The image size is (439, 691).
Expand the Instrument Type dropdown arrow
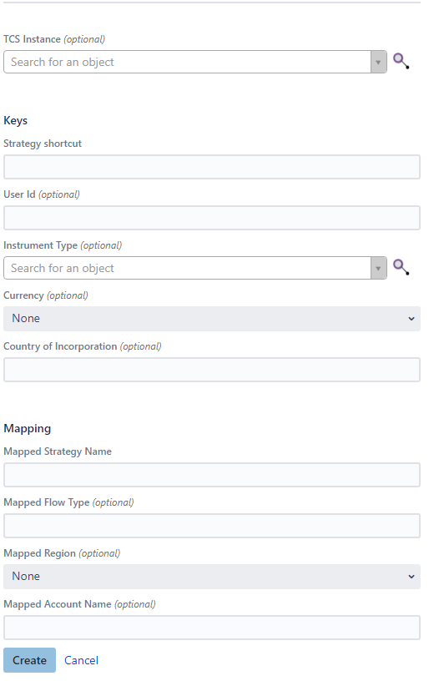(378, 269)
